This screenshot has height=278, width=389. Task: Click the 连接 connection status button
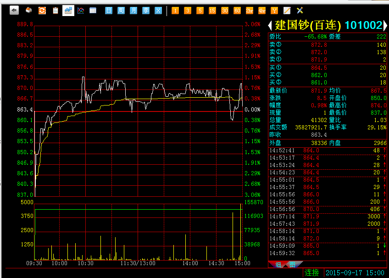[x=311, y=272]
